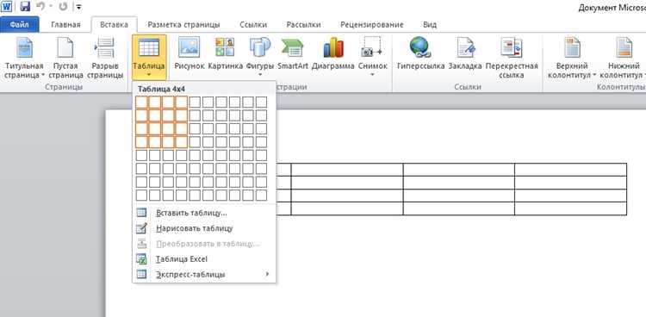Screen dimensions: 646x317
Task: Insert a Пустая страница blank page
Action: click(66, 58)
